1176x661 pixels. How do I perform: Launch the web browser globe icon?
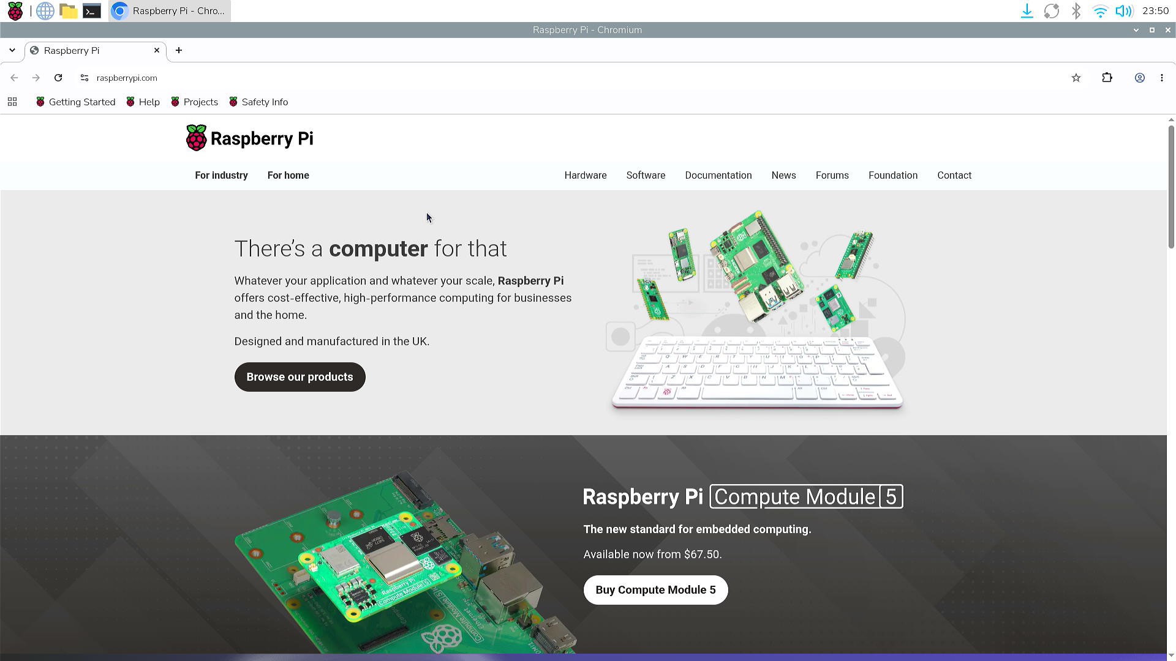(x=45, y=11)
